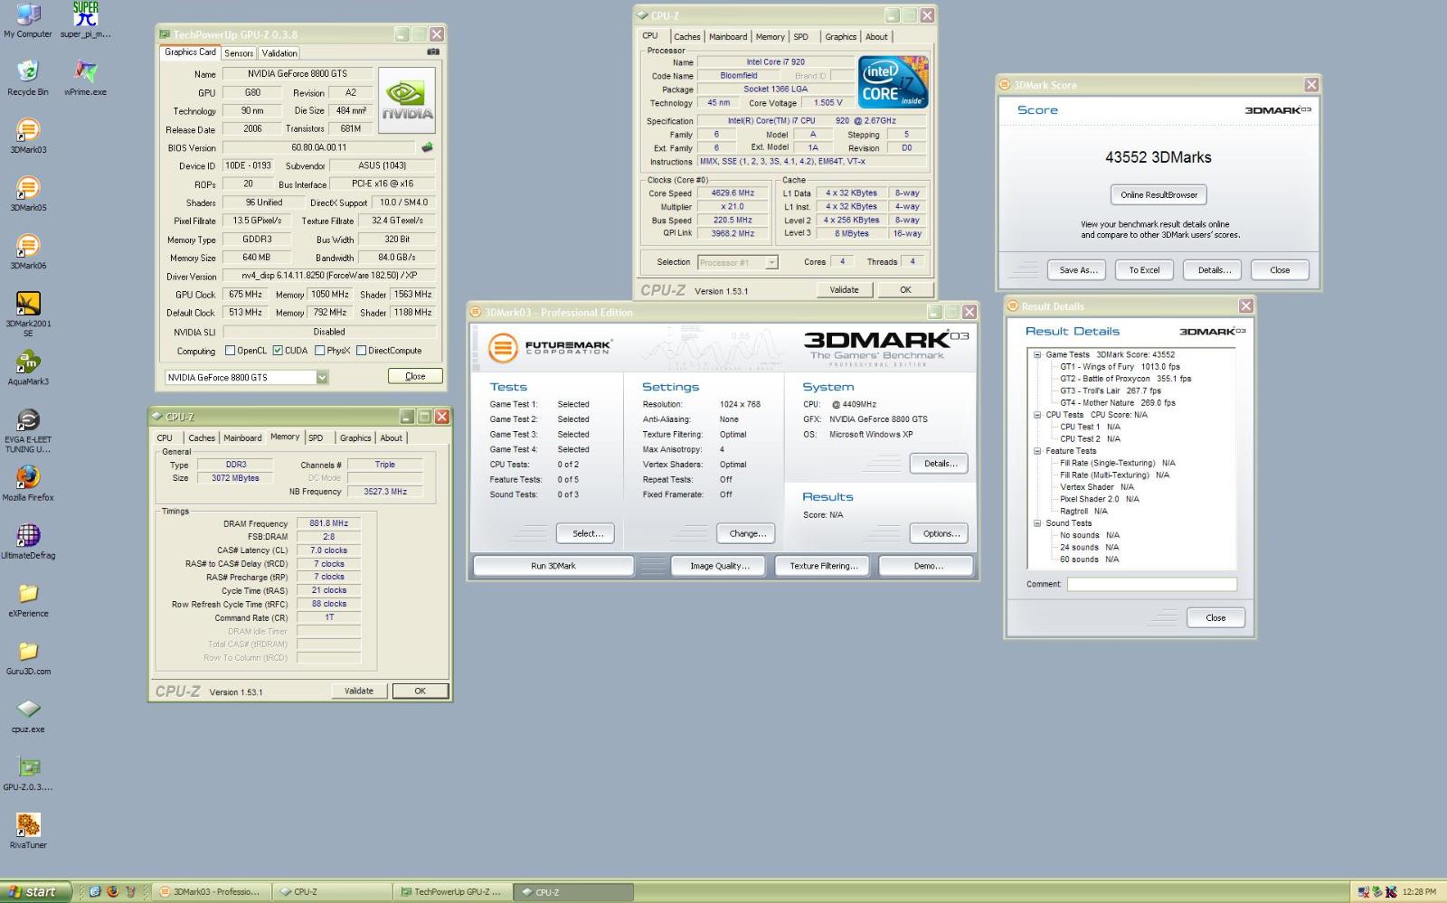Switch to 3DMark03 taskbar button

coord(211,891)
